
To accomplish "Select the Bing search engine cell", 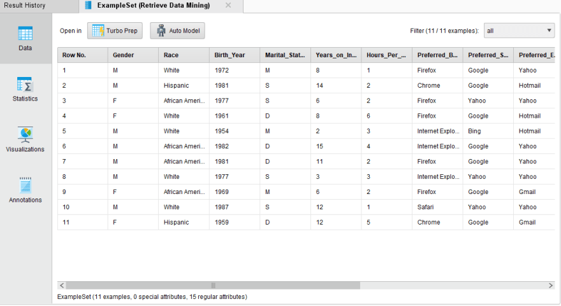I will coord(488,131).
